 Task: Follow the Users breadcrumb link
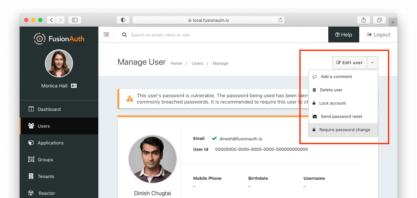coord(197,63)
